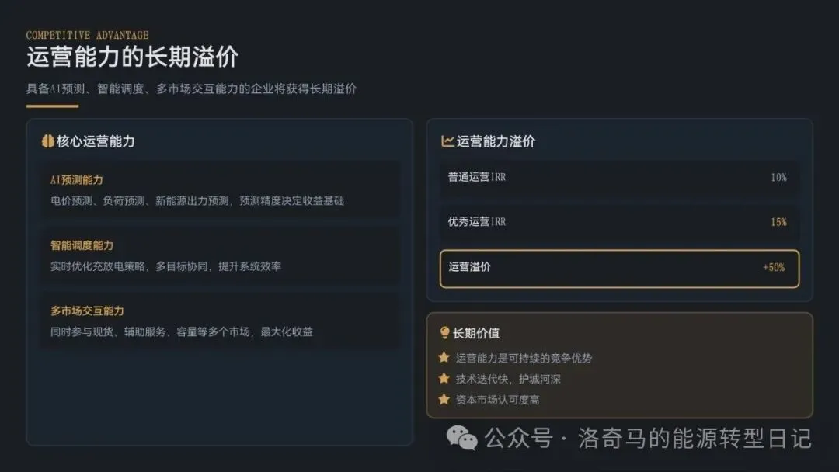Screen dimensions: 839x472
Task: Click the WeChat logo in the watermark
Action: click(x=461, y=439)
